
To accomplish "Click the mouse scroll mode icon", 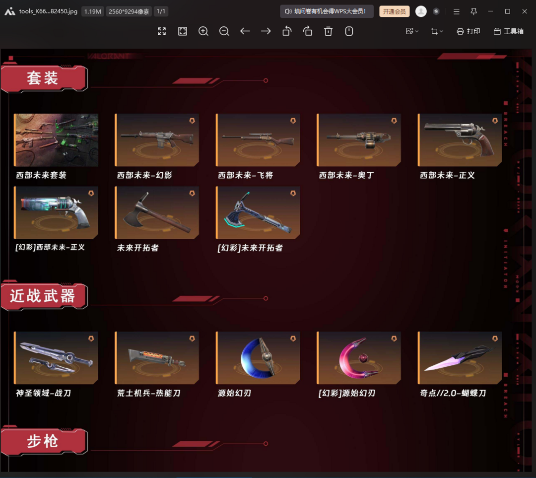I will pyautogui.click(x=349, y=31).
